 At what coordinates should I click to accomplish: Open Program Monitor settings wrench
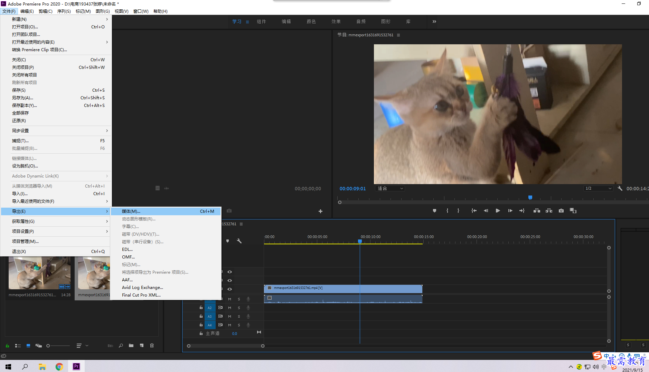pos(620,189)
